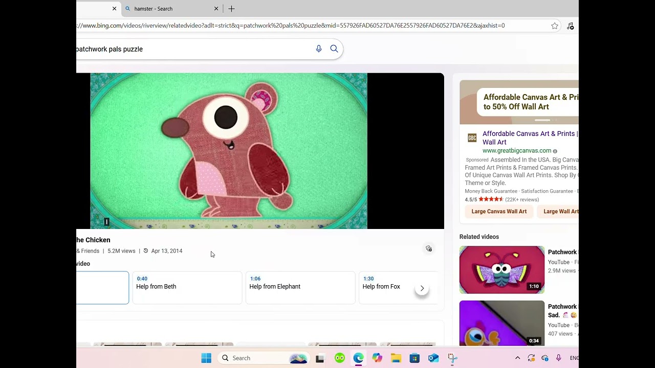This screenshot has height=368, width=655.
Task: Click the sync status tray icon
Action: [531, 358]
